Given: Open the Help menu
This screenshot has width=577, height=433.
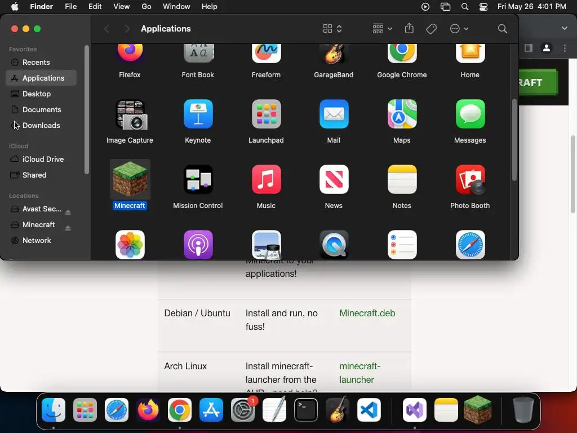Looking at the screenshot, I should pos(210,7).
